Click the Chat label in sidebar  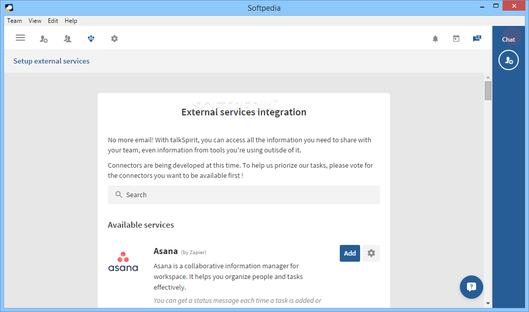coord(509,40)
